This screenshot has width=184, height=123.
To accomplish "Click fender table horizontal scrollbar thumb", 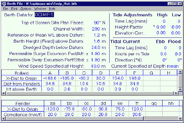I will [74, 118].
